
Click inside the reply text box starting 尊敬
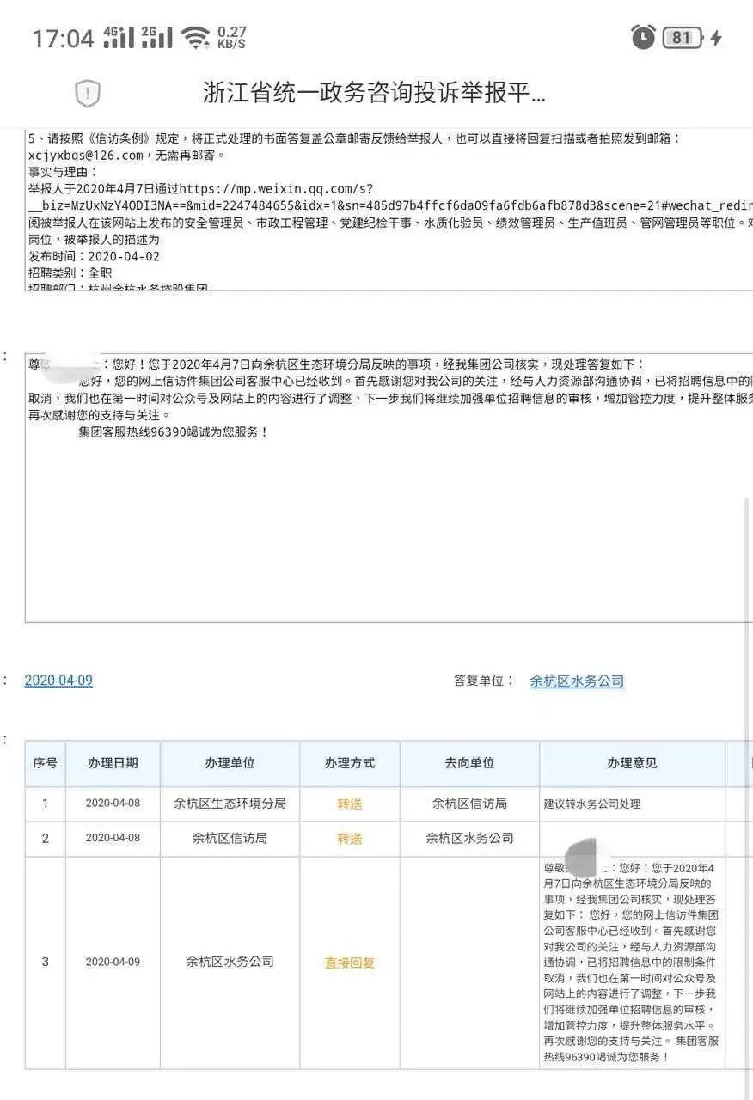[x=389, y=487]
